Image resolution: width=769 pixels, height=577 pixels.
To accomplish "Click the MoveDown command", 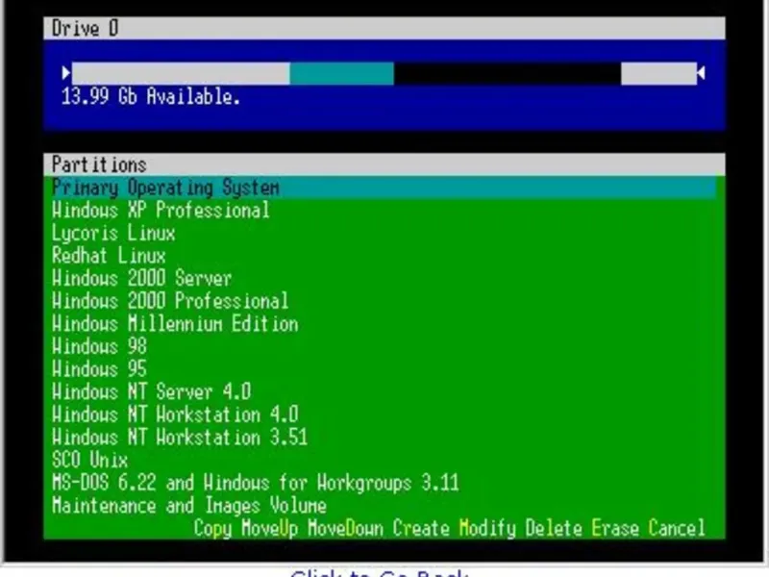I will click(345, 528).
